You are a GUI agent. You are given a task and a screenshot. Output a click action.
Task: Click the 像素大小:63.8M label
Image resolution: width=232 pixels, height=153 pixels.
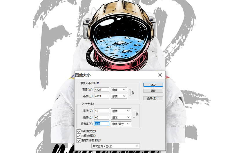click(x=90, y=83)
